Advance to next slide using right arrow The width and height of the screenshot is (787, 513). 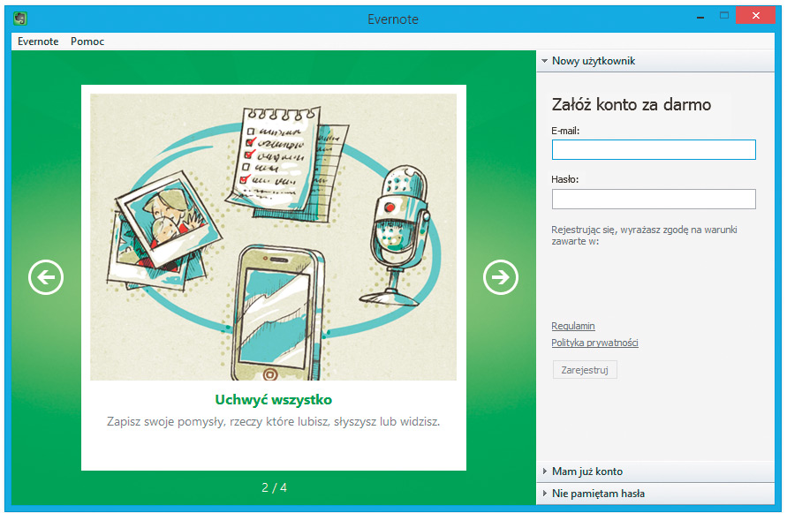(x=501, y=277)
